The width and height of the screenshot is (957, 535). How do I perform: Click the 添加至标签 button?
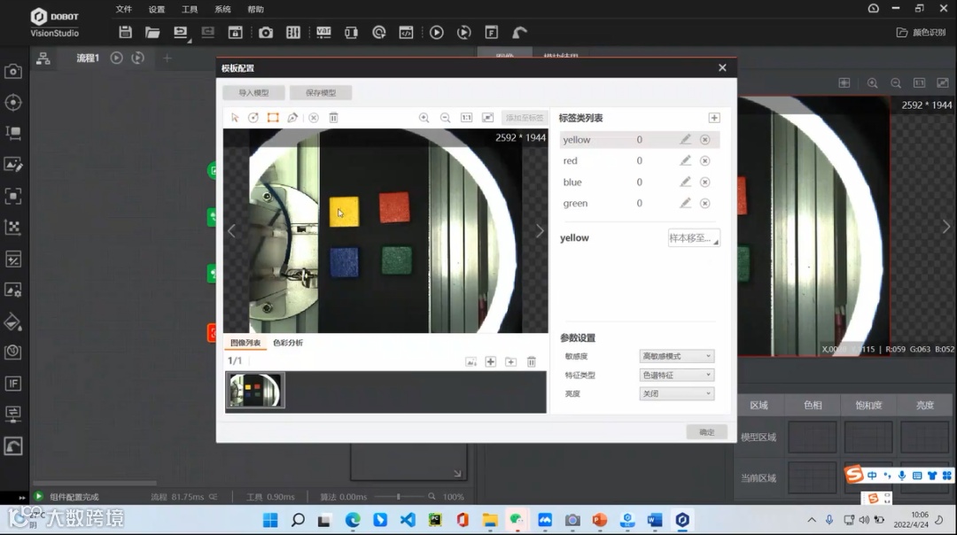click(x=525, y=118)
